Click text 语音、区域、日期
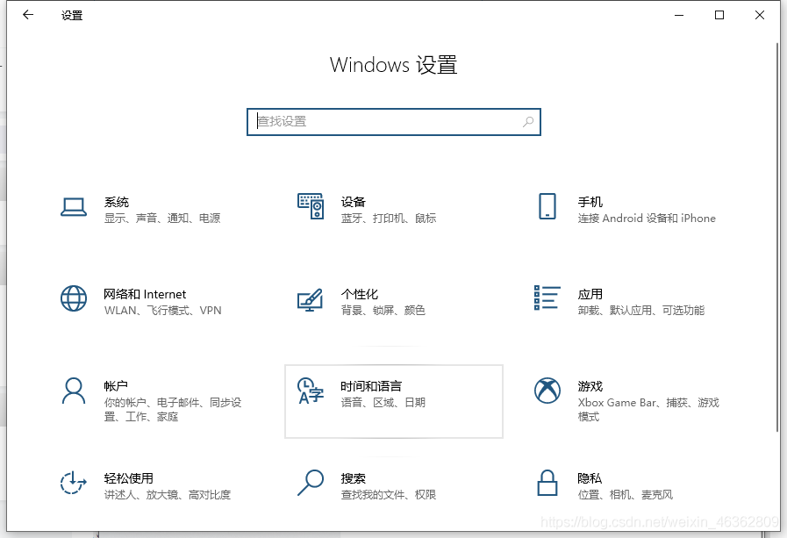 point(383,403)
